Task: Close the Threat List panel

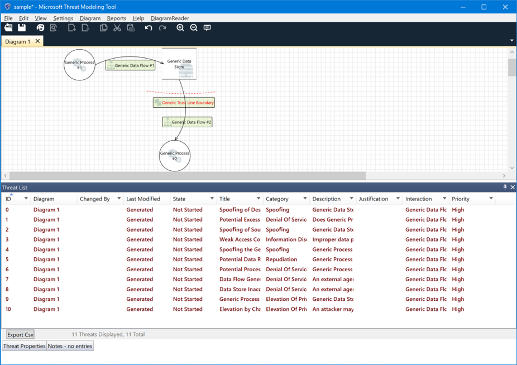Action: coord(513,188)
